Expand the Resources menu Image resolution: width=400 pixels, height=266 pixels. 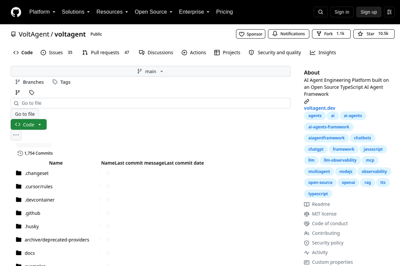point(112,12)
